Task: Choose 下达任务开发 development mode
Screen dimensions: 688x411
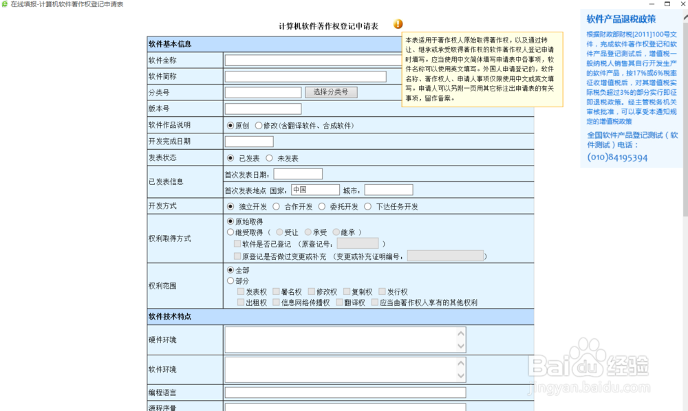Action: (367, 206)
